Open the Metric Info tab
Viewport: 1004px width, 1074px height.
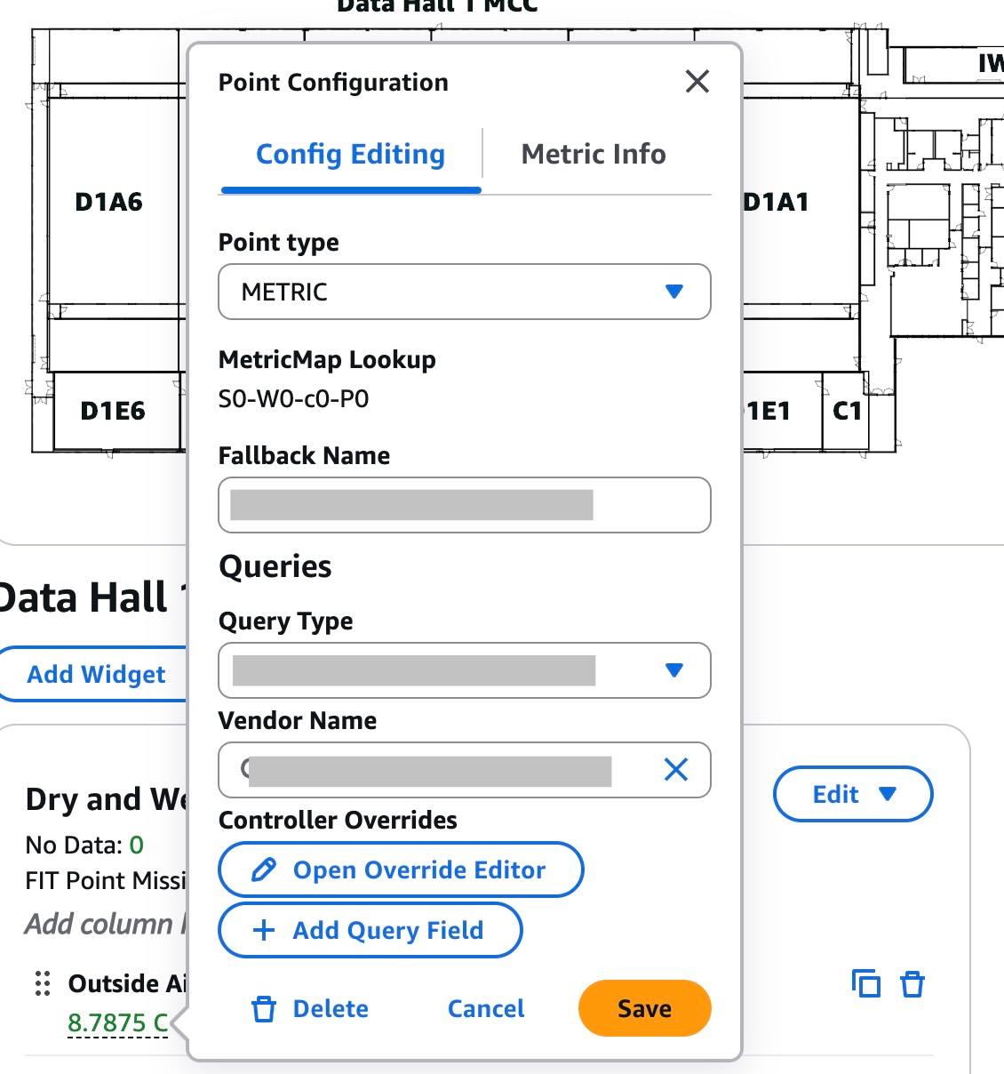pyautogui.click(x=594, y=154)
